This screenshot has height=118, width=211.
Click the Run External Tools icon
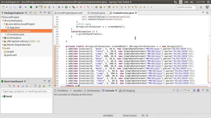click(x=74, y=7)
